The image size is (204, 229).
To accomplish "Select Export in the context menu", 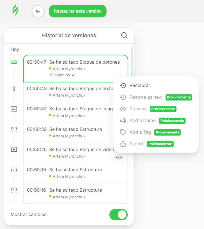I will click(x=156, y=144).
